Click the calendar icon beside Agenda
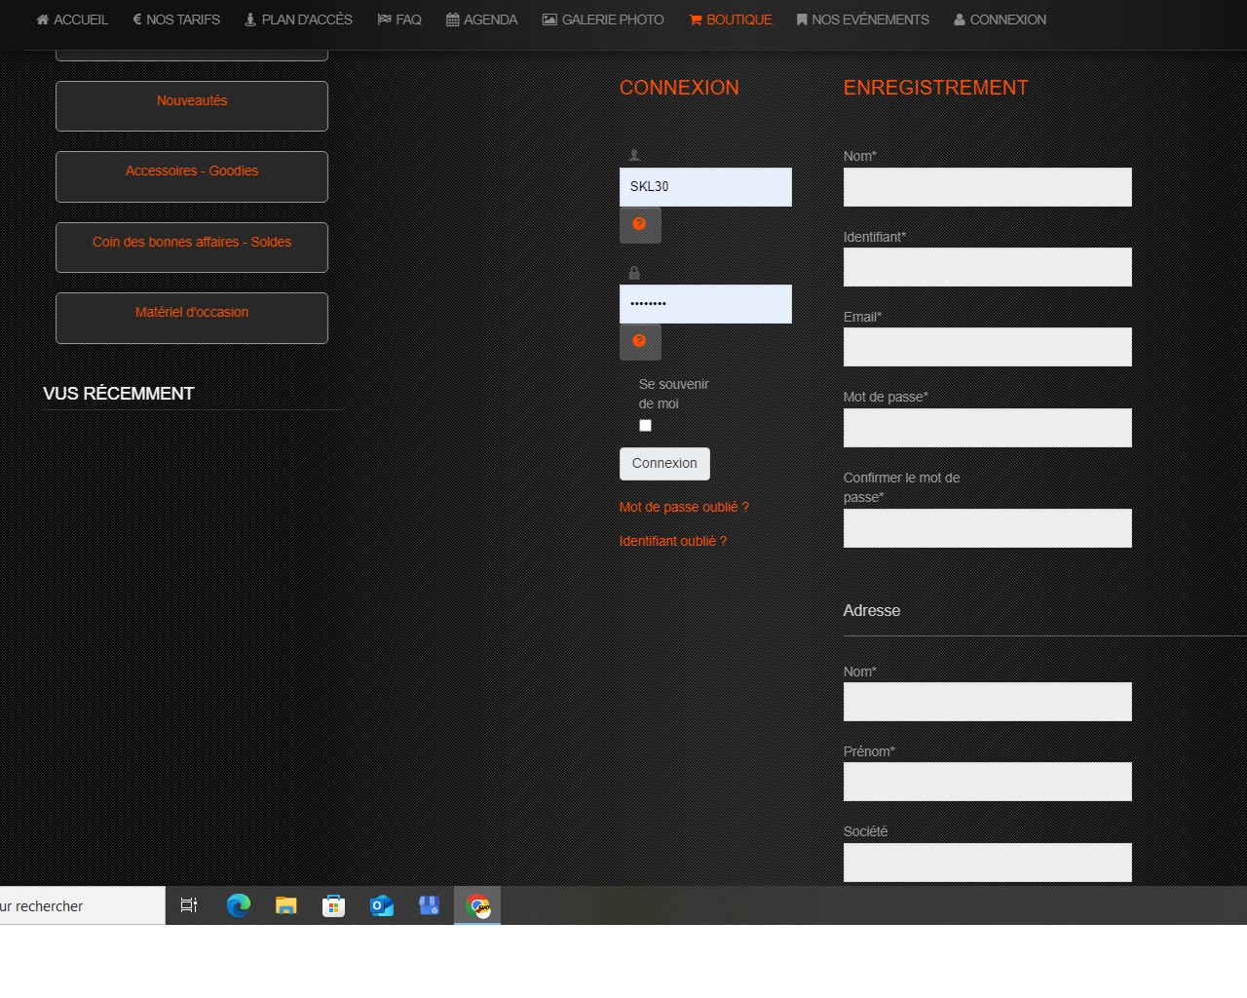Screen dimensions: 1247x998 [x=453, y=19]
